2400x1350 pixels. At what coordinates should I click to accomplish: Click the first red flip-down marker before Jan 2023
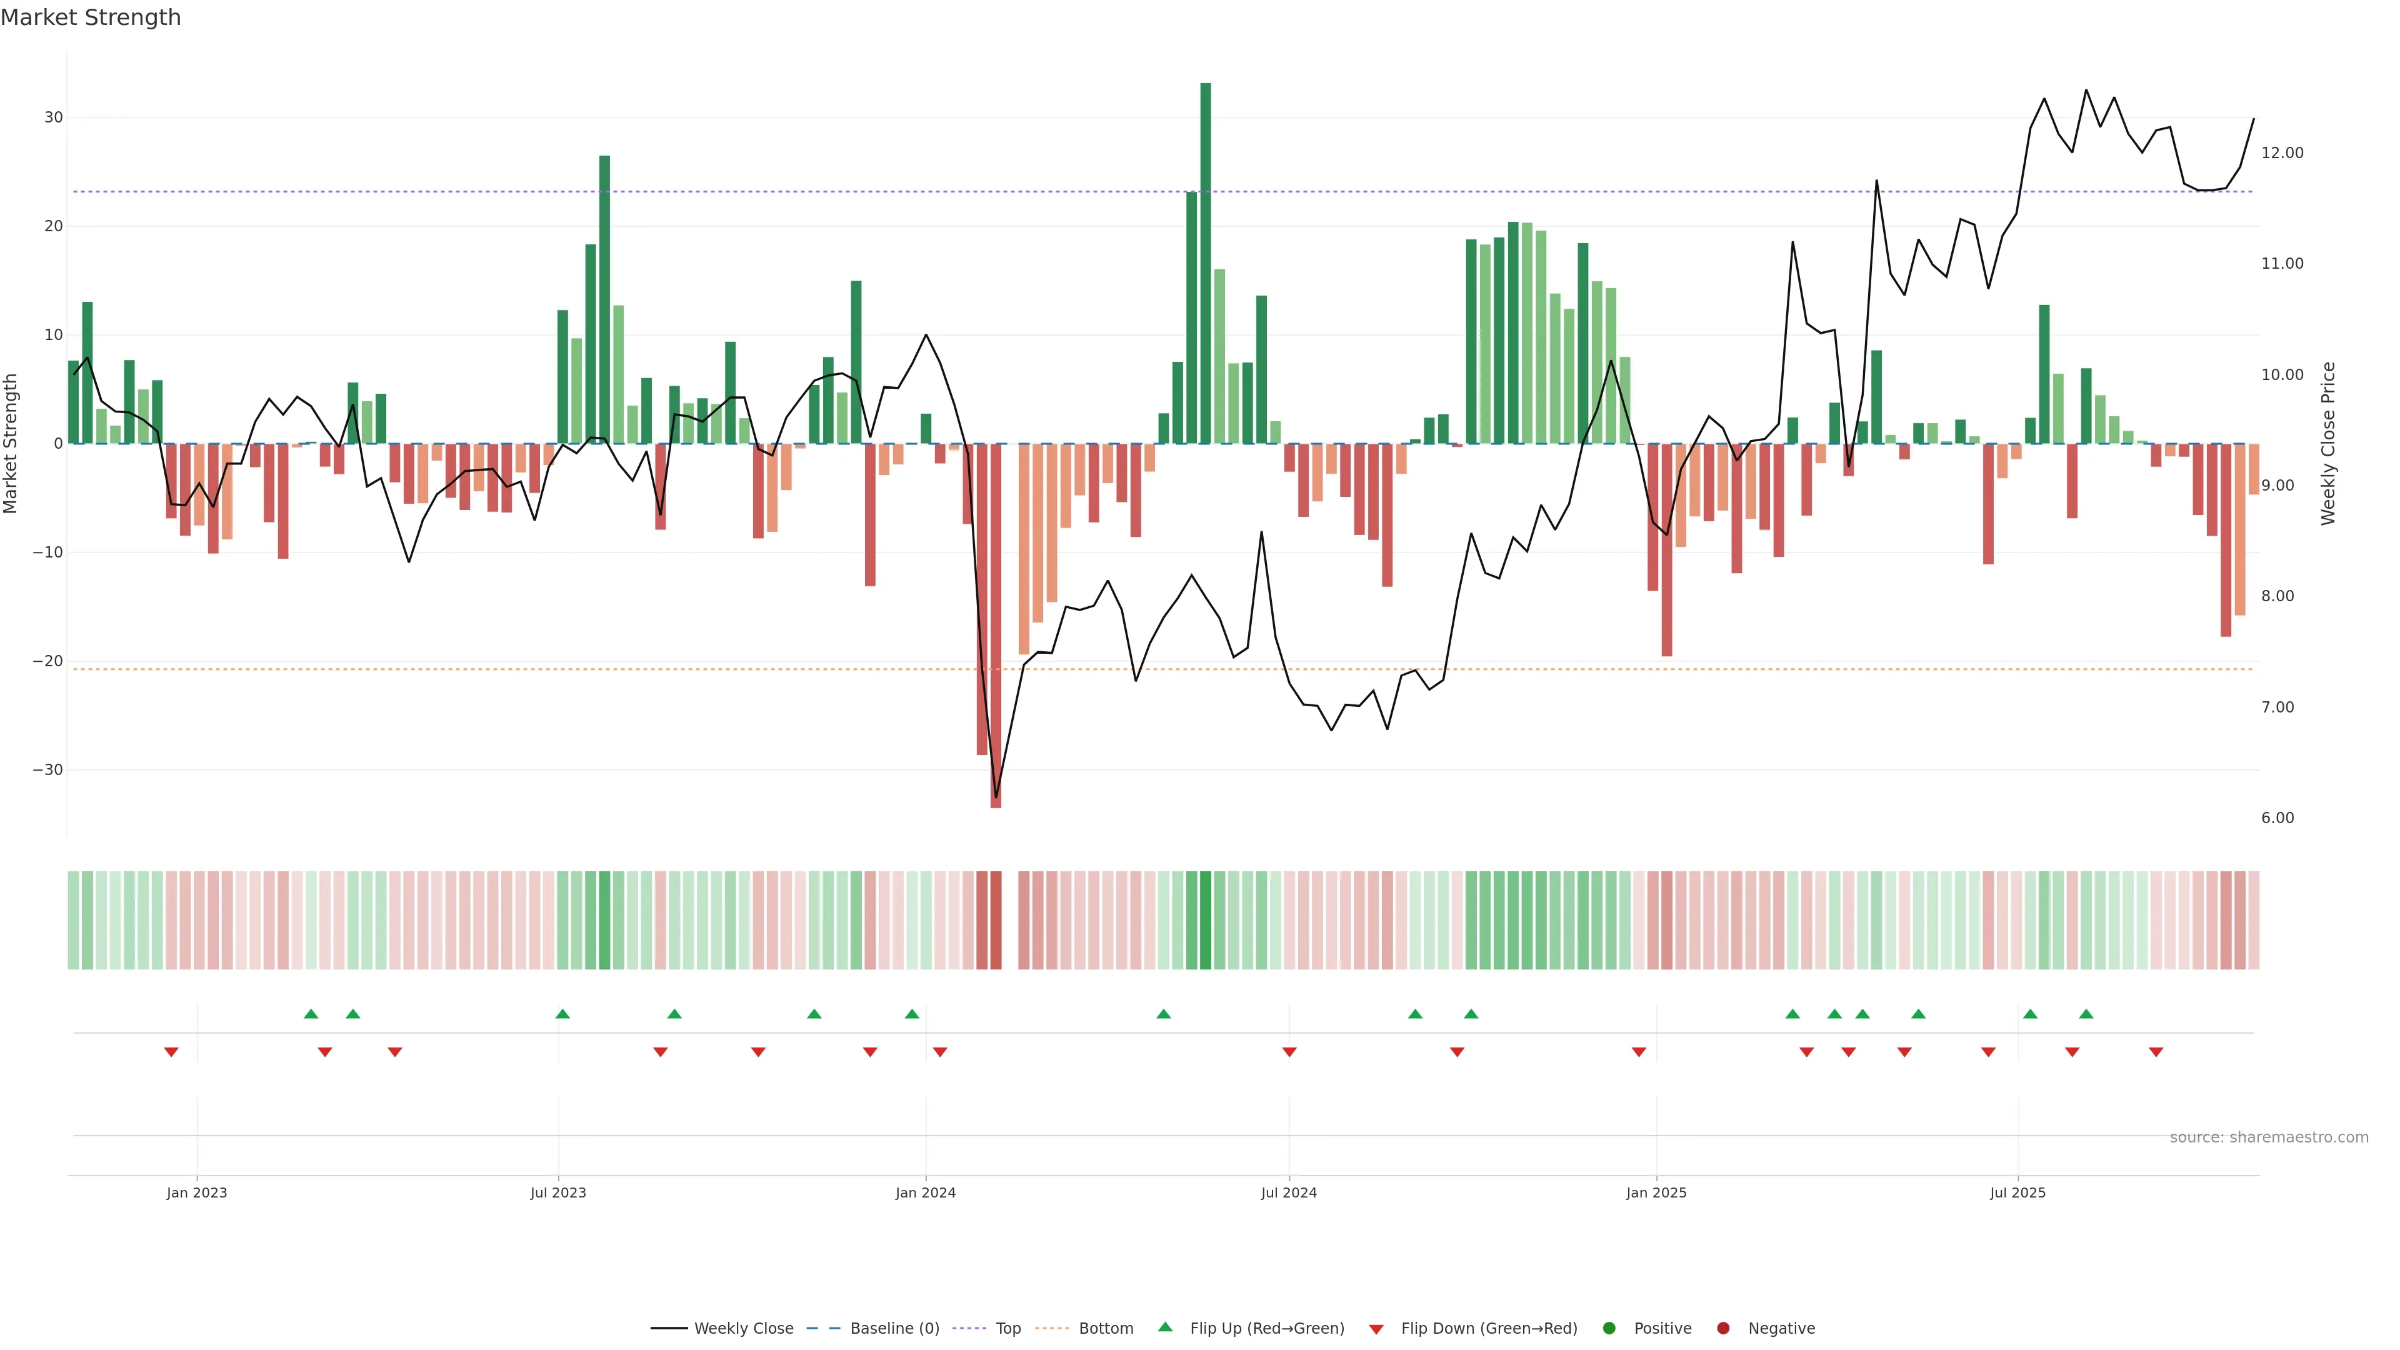coord(171,1052)
